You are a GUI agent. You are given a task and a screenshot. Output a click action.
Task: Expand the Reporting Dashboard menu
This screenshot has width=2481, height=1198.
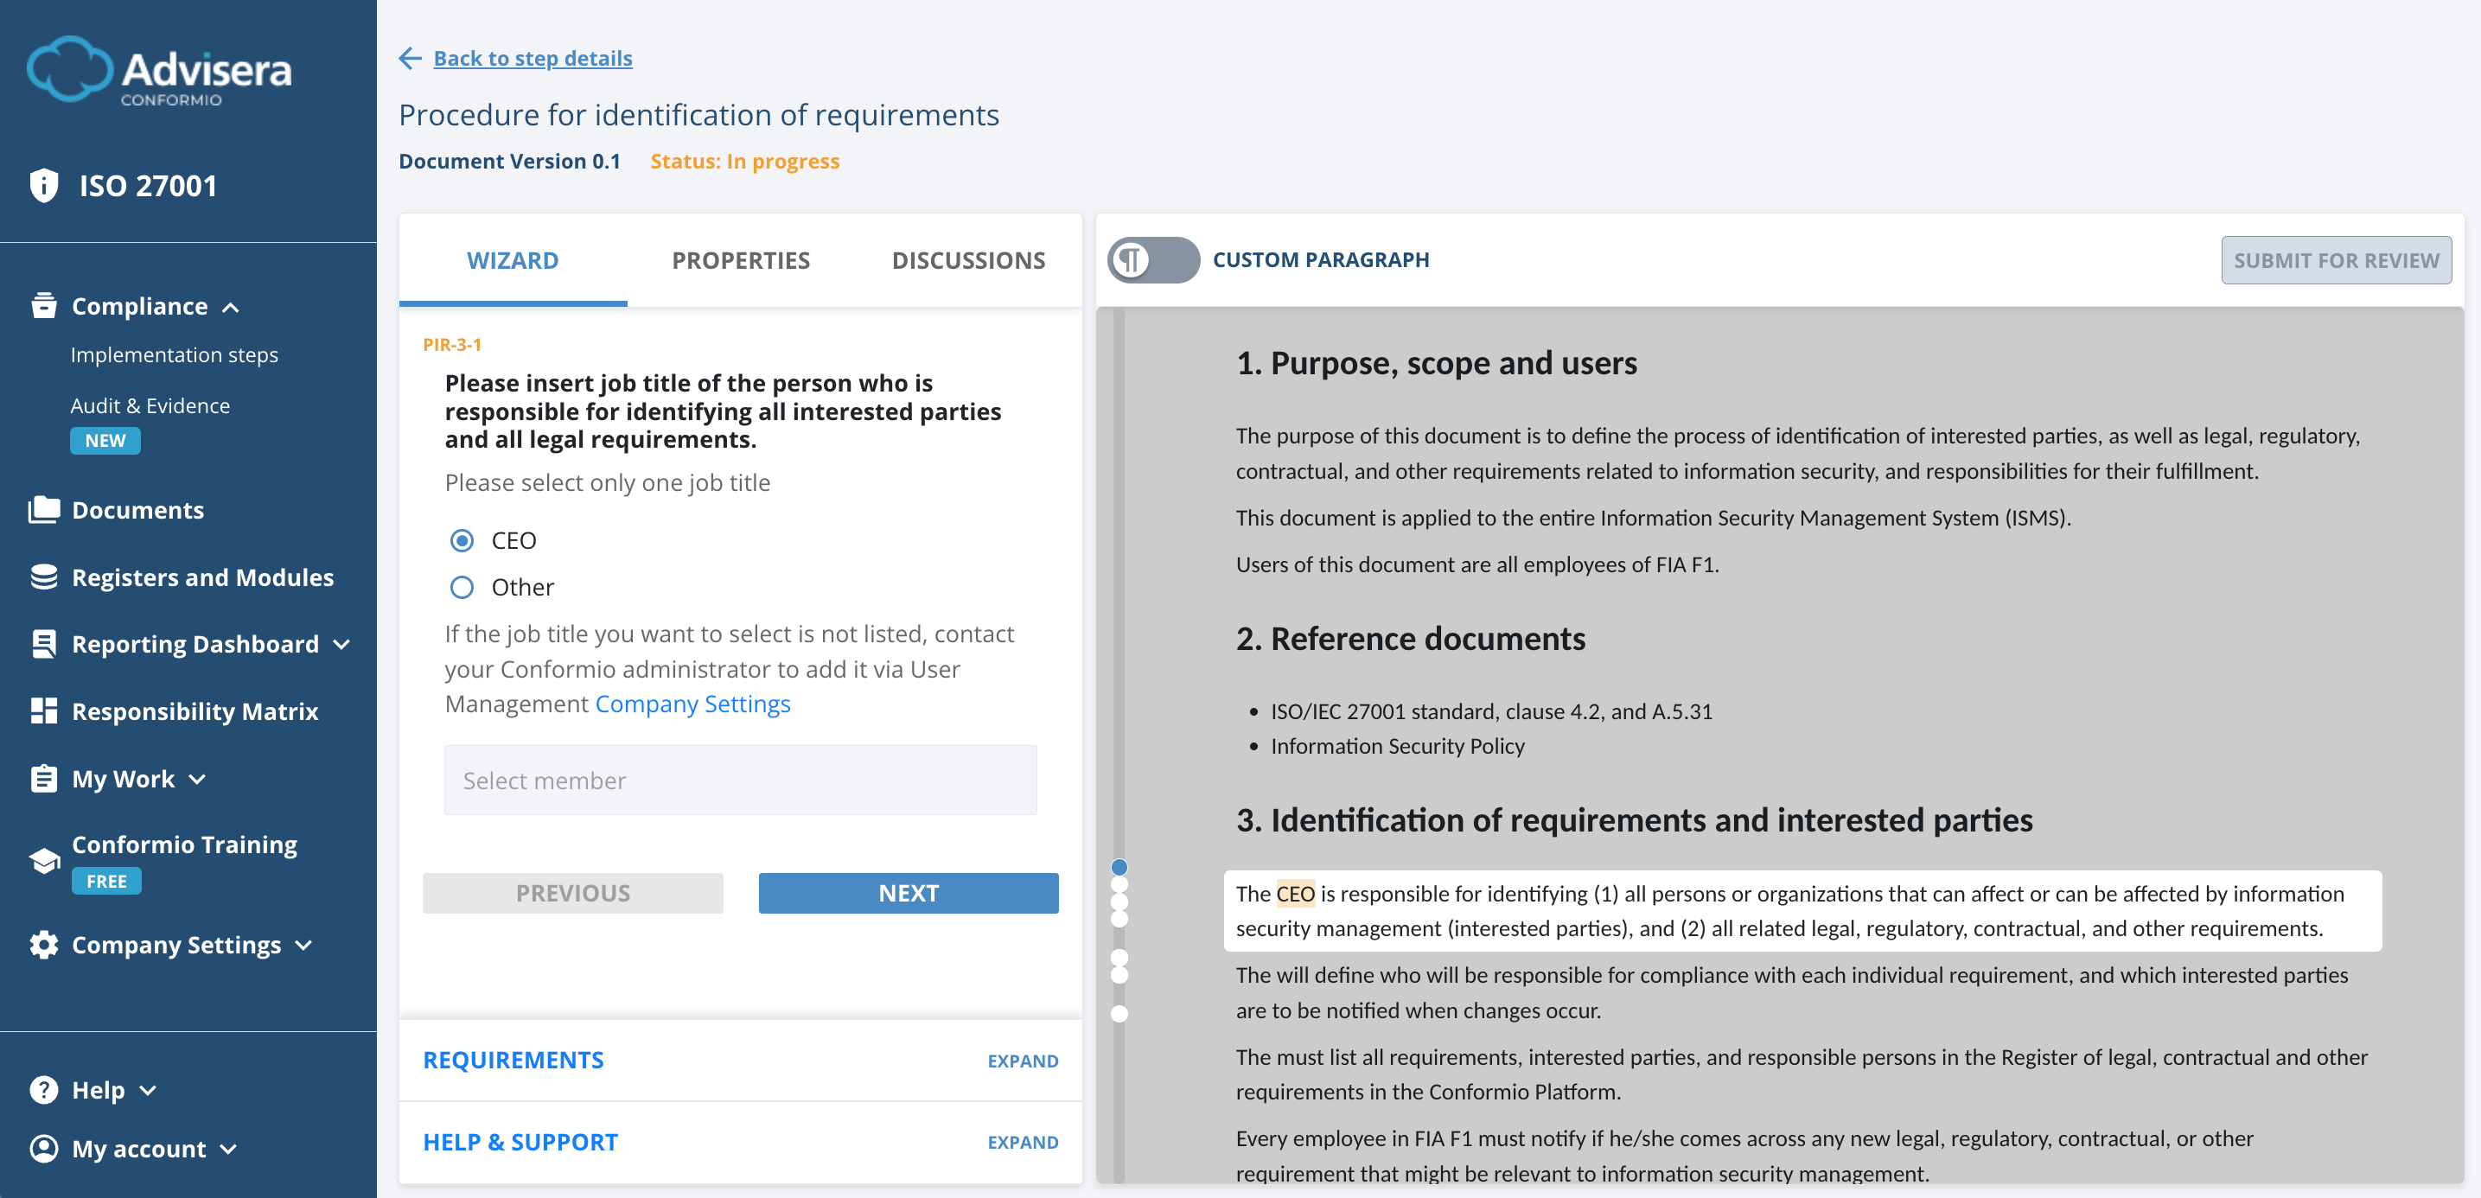click(x=342, y=645)
